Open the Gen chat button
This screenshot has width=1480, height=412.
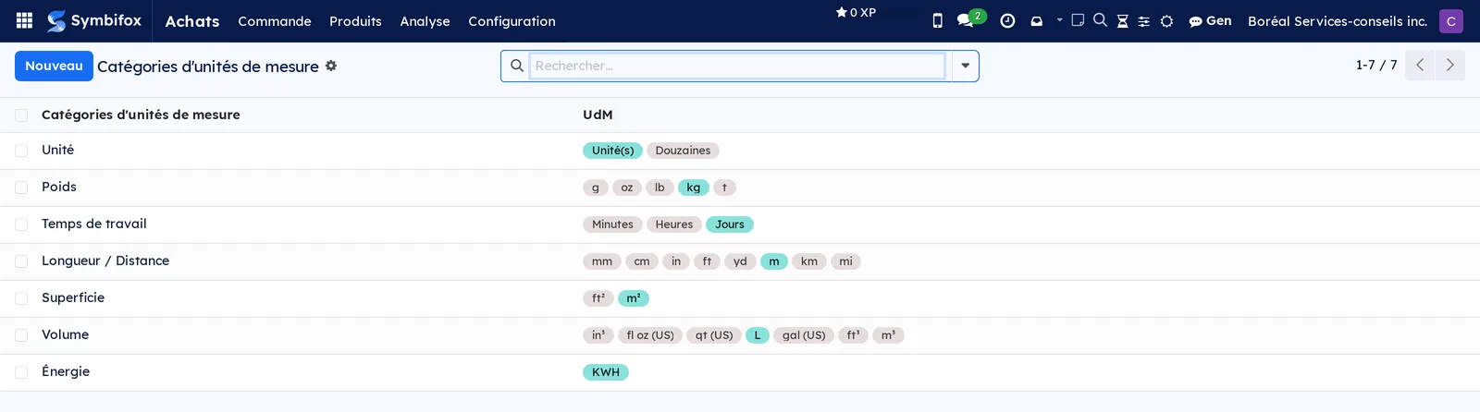[1210, 20]
